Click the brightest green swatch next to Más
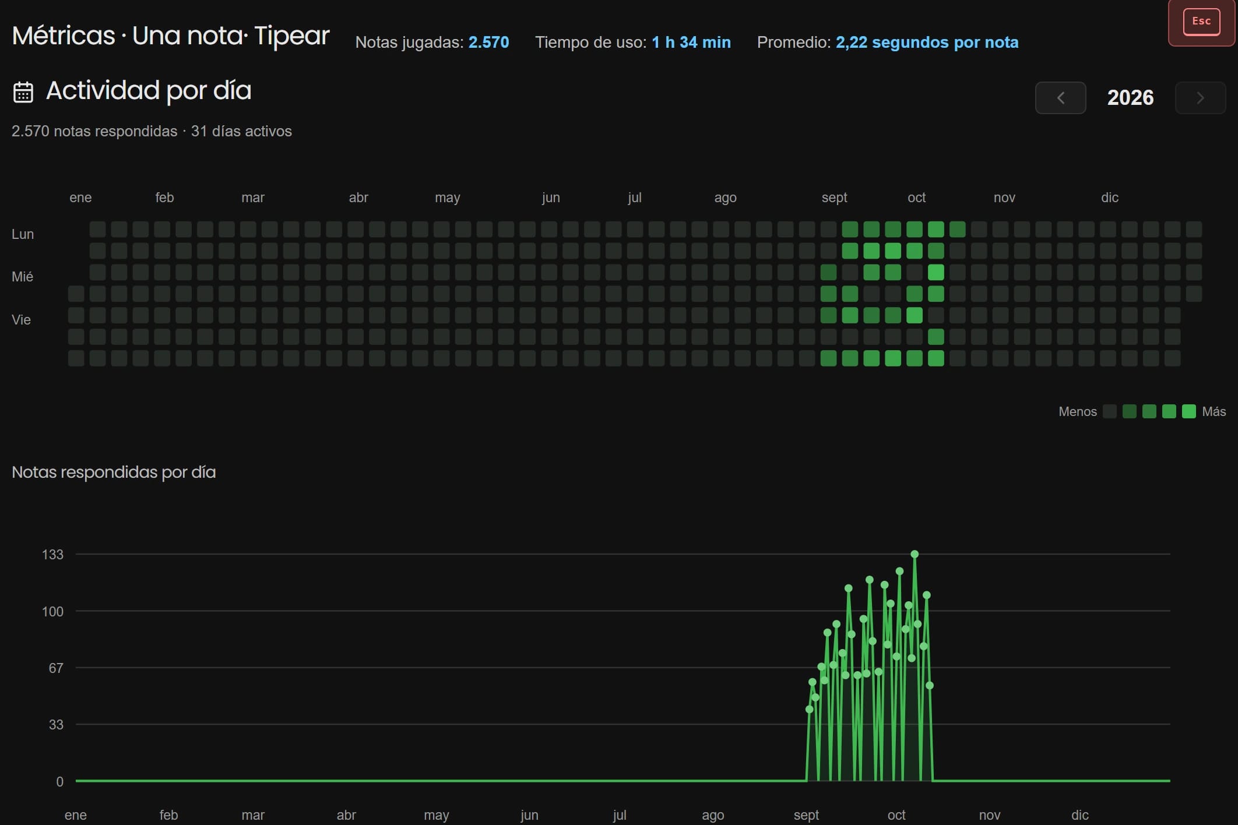Viewport: 1238px width, 825px height. coord(1188,411)
